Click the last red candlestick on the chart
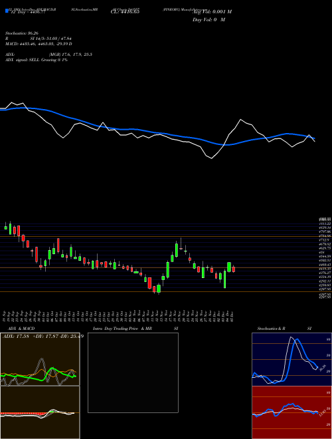 234,269
